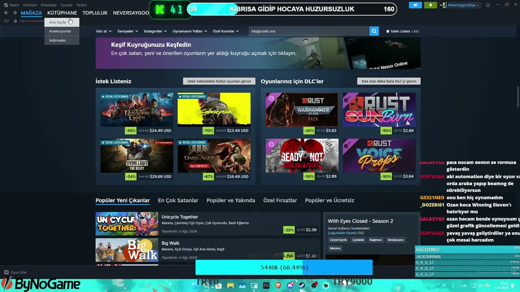Choose İndirmeler from the Kütüphane dropdown

click(x=62, y=40)
